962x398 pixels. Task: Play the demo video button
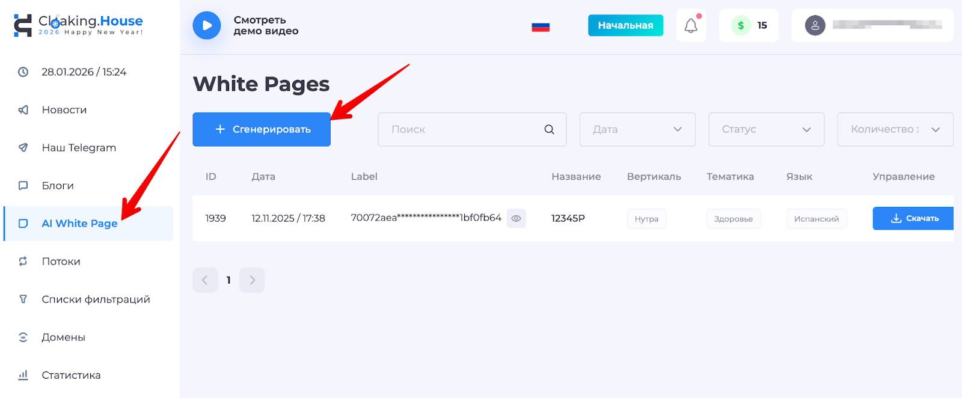tap(207, 25)
